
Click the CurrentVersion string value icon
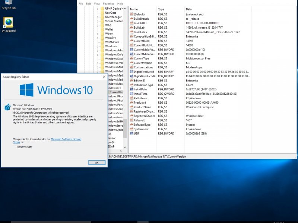(x=131, y=63)
